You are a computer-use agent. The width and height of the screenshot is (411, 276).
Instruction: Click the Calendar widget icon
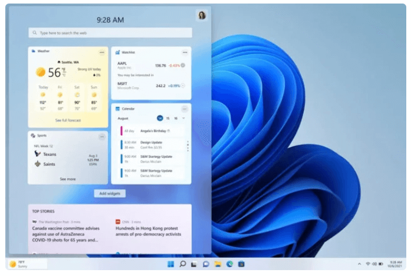coord(118,108)
